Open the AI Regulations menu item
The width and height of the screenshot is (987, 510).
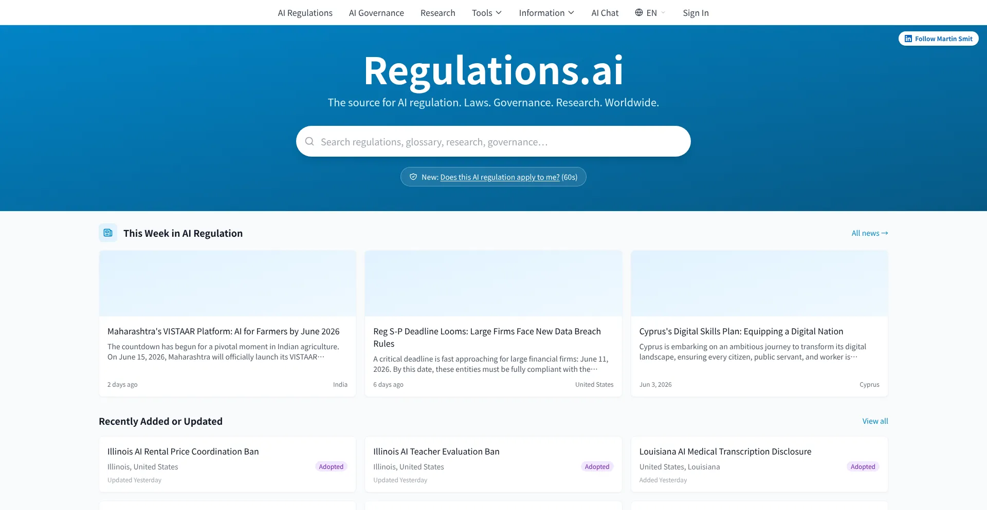(x=305, y=13)
